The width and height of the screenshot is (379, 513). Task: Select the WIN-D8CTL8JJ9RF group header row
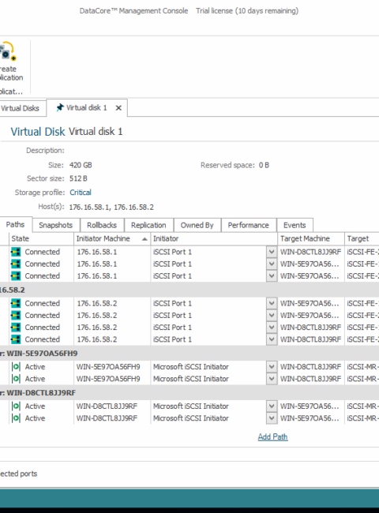(189, 392)
